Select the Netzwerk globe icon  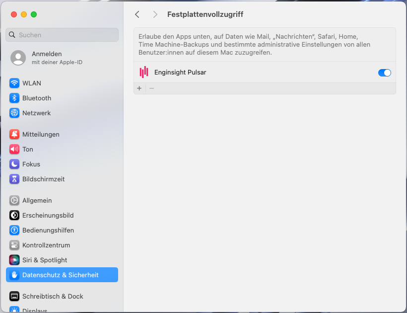(x=14, y=113)
